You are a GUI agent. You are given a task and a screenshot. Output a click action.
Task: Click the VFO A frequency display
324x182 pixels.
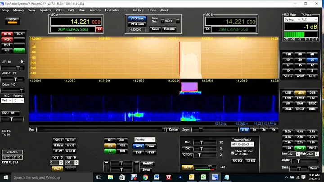(x=76, y=22)
